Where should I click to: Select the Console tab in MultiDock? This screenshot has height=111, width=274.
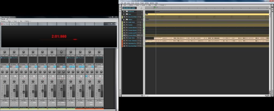click(3, 19)
